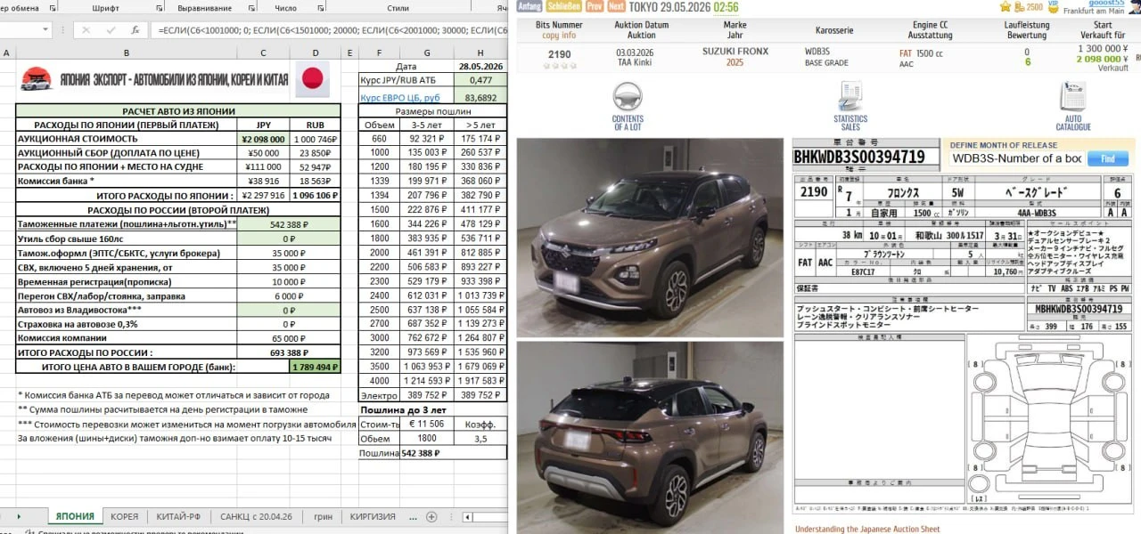
Task: Switch to the КИТАЙ-РФ sheet tab
Action: (178, 516)
